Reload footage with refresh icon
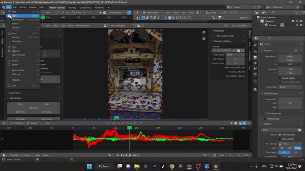This screenshot has height=171, width=305. click(243, 50)
